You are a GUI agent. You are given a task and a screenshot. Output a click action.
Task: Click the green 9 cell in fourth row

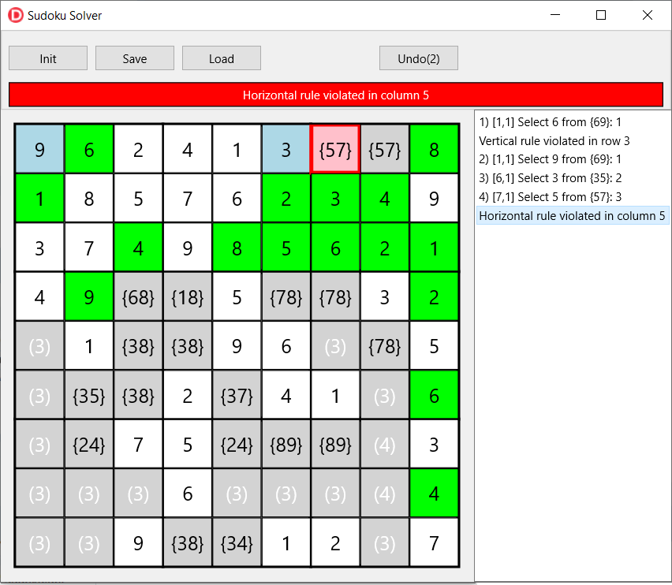click(88, 297)
